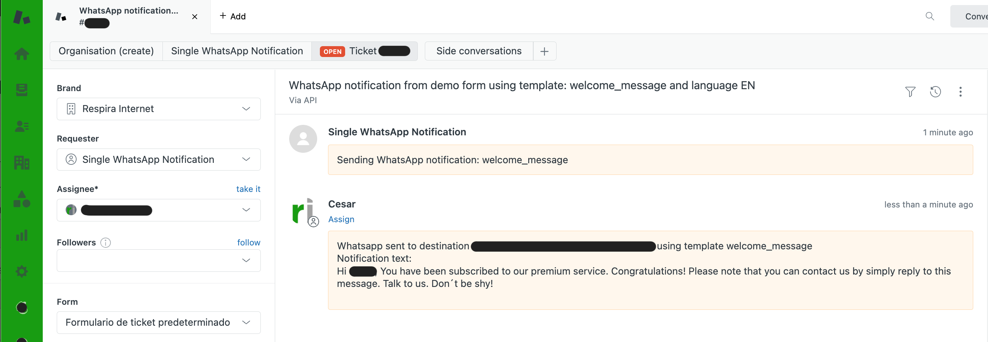Click the 'take it' assignee link
The width and height of the screenshot is (988, 342).
[248, 189]
